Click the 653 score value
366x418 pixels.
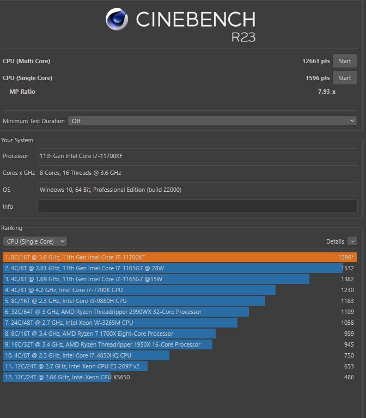tap(349, 366)
